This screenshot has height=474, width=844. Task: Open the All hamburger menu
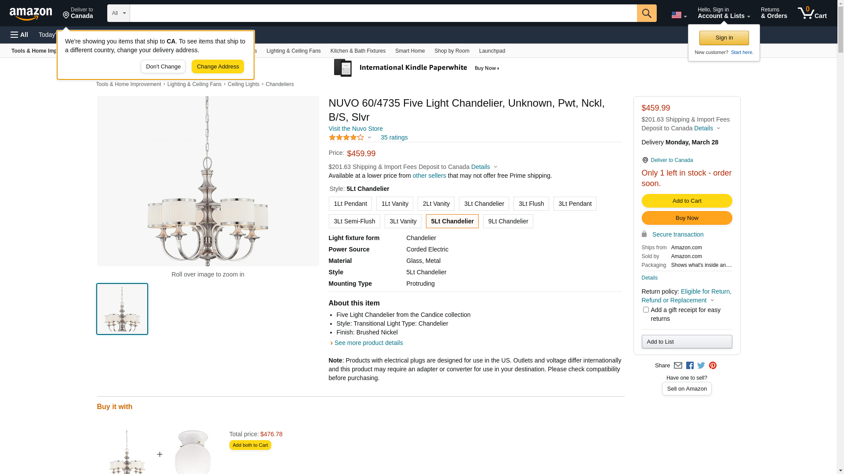[19, 35]
